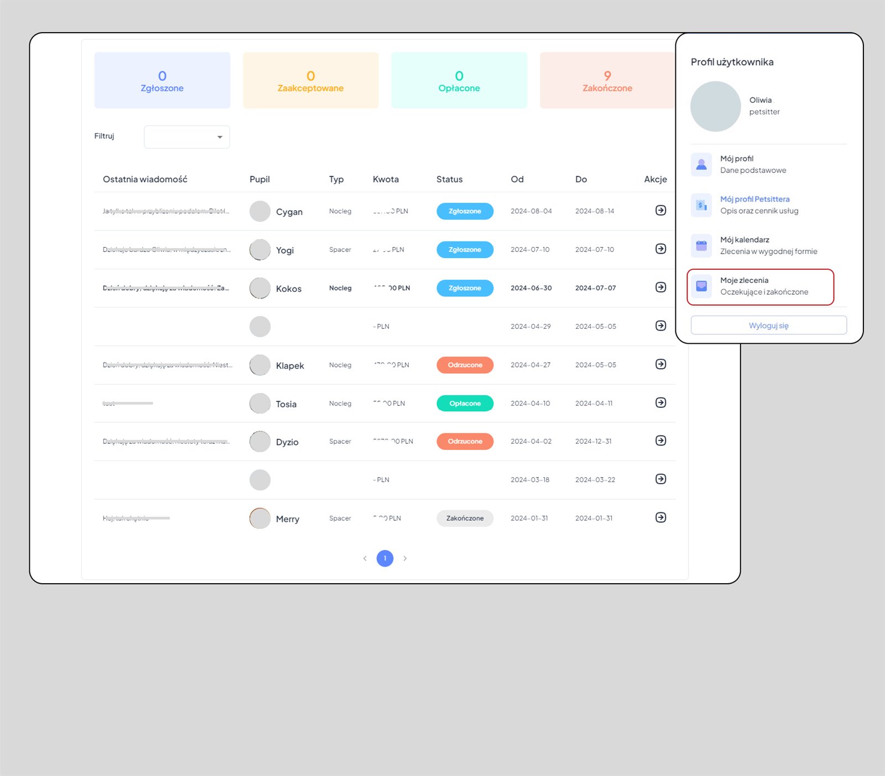Expand the Filtruj dropdown
The height and width of the screenshot is (776, 885).
tap(187, 137)
